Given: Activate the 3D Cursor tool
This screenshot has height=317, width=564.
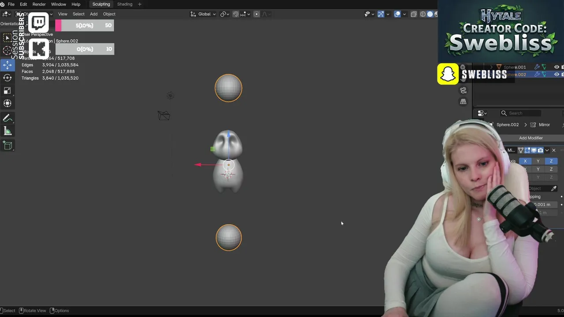Looking at the screenshot, I should point(7,51).
